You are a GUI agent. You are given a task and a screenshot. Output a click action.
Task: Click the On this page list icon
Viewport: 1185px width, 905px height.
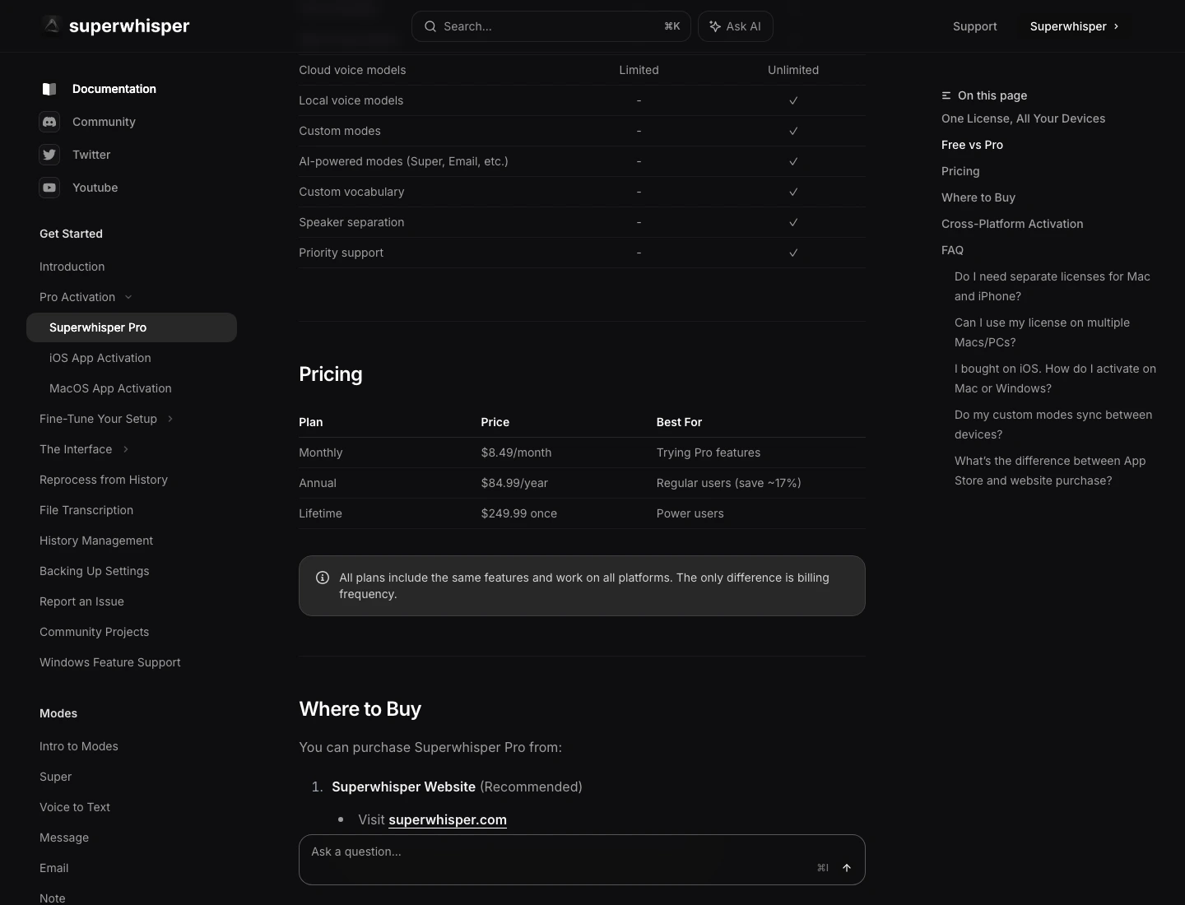click(x=946, y=95)
